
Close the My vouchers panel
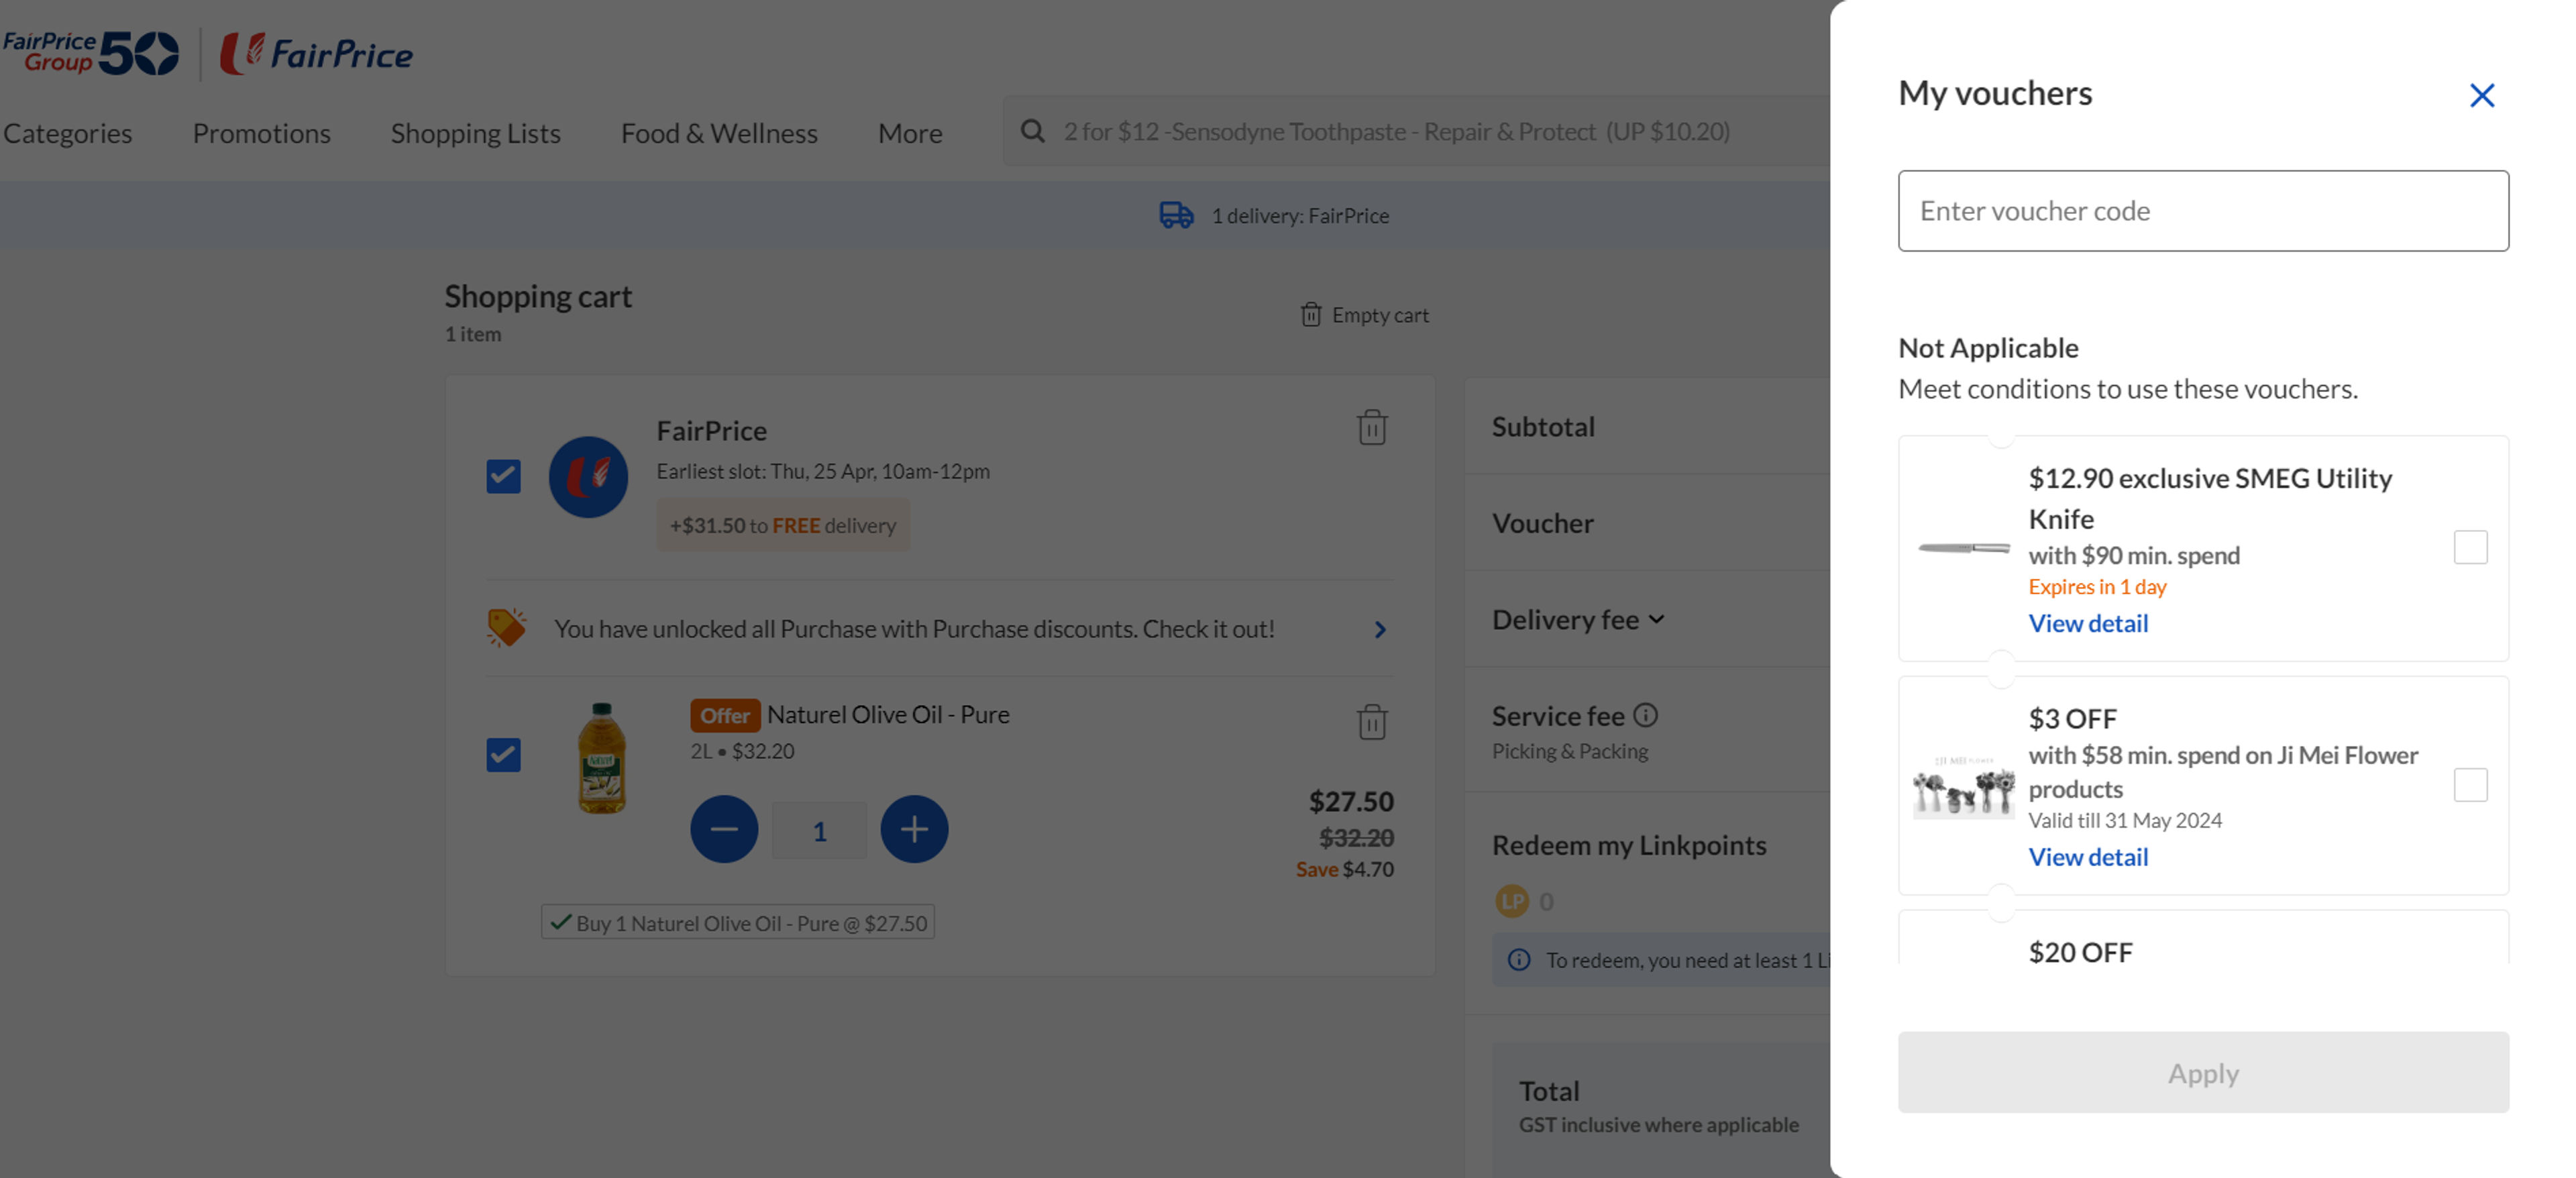[x=2481, y=95]
